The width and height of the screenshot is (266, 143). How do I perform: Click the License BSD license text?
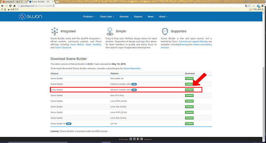click(79, 131)
